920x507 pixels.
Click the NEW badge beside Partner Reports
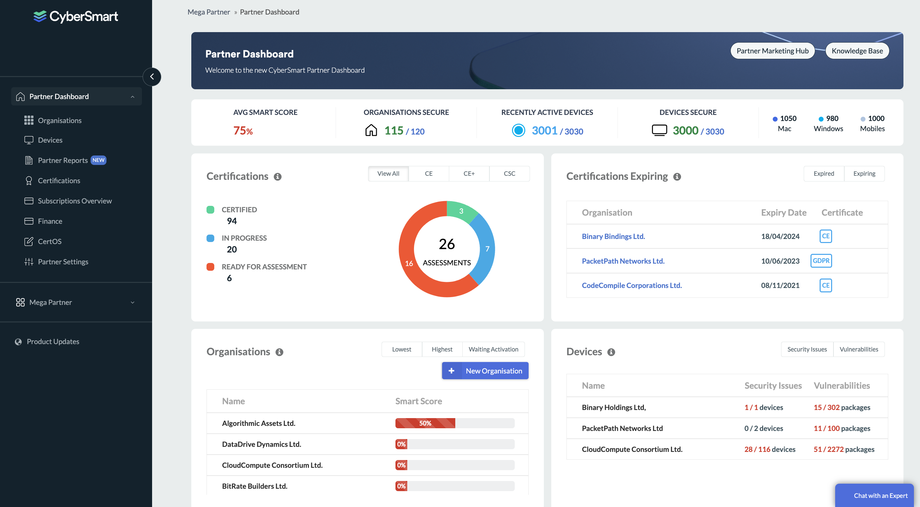99,160
